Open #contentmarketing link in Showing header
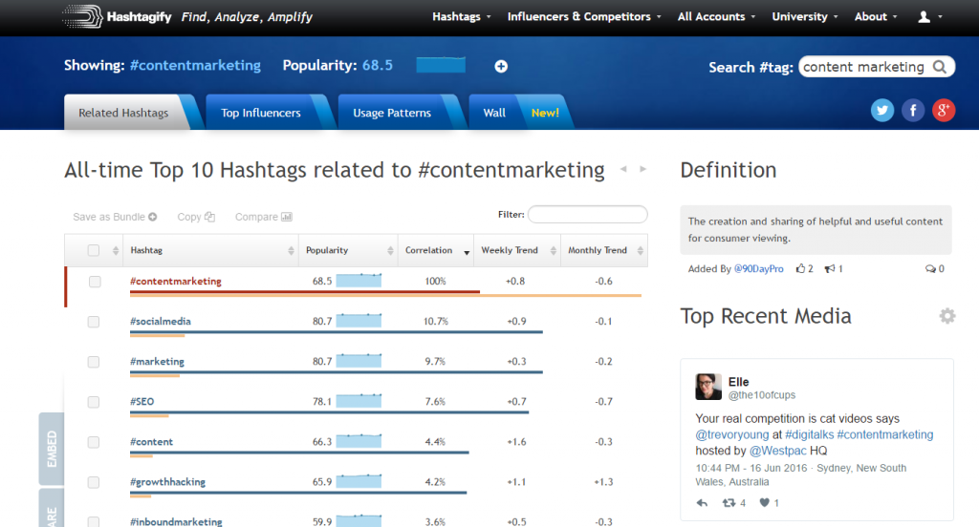The image size is (979, 527). [195, 66]
